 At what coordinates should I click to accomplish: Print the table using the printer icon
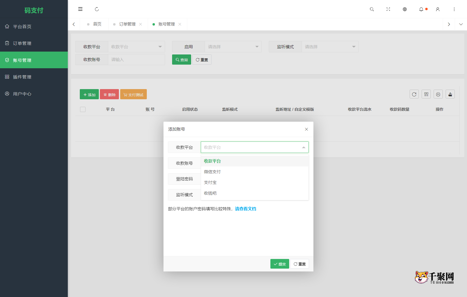438,94
